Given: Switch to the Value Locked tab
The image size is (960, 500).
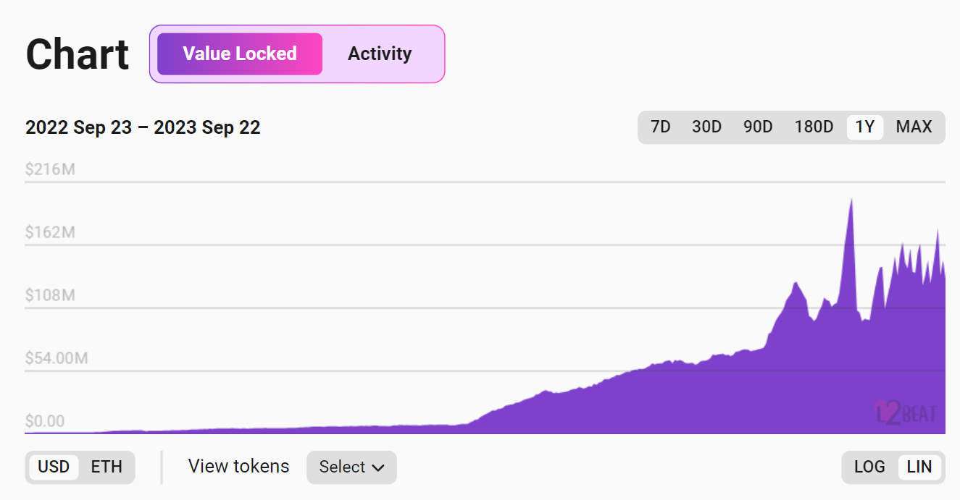Looking at the screenshot, I should (239, 54).
